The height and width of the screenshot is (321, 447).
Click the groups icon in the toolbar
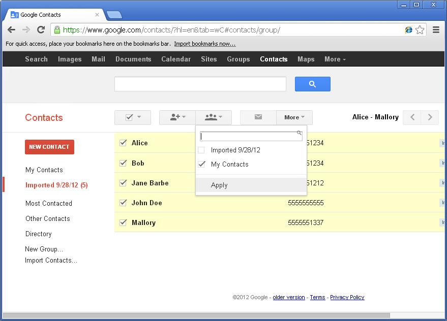(211, 117)
